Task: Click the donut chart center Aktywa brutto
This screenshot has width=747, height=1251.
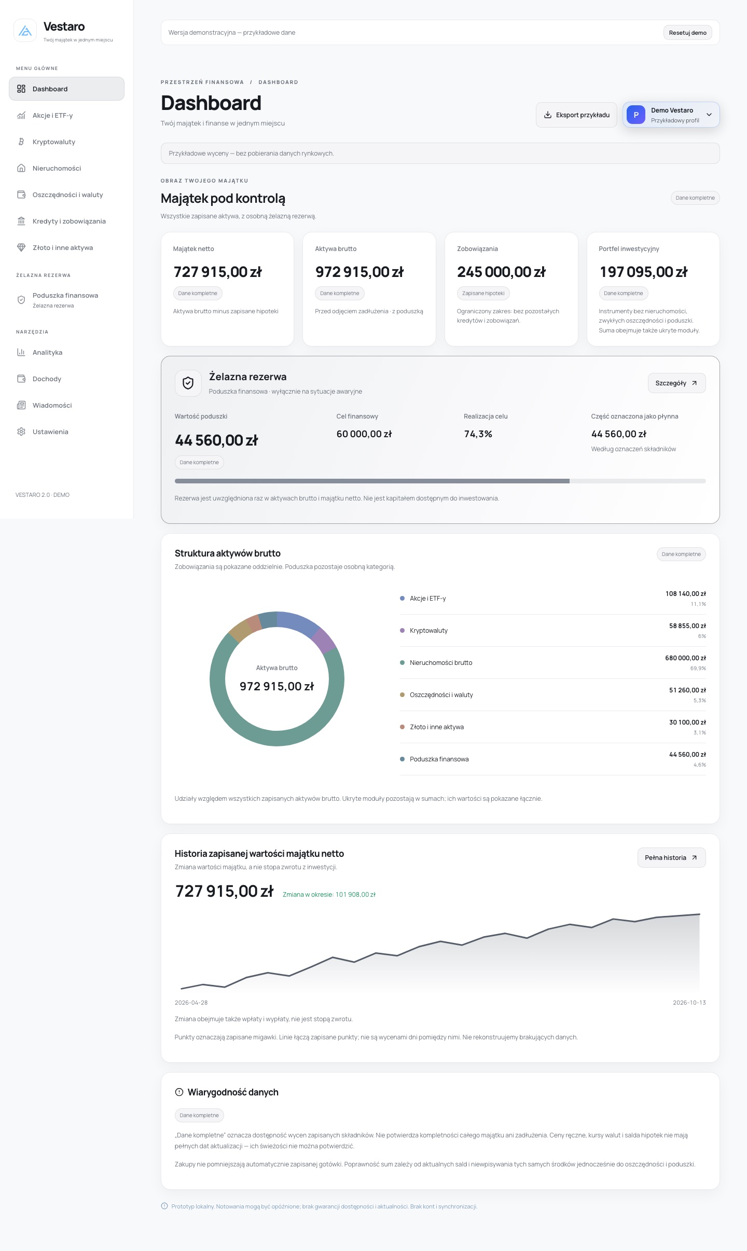Action: 277,679
